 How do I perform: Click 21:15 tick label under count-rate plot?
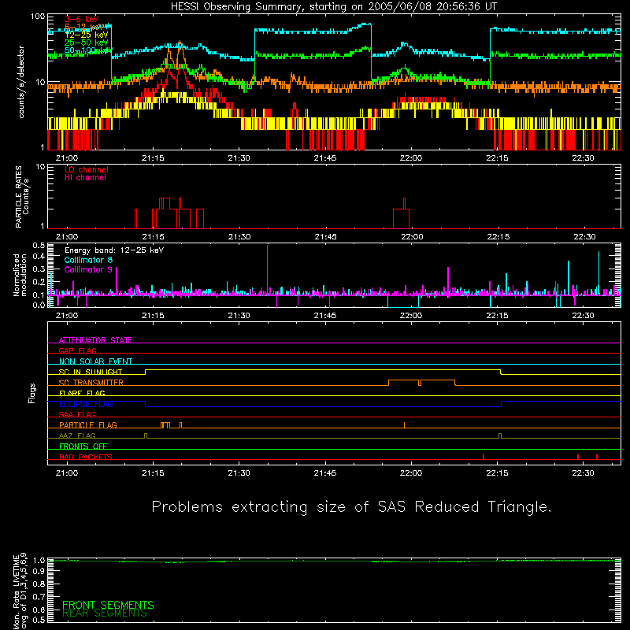153,158
